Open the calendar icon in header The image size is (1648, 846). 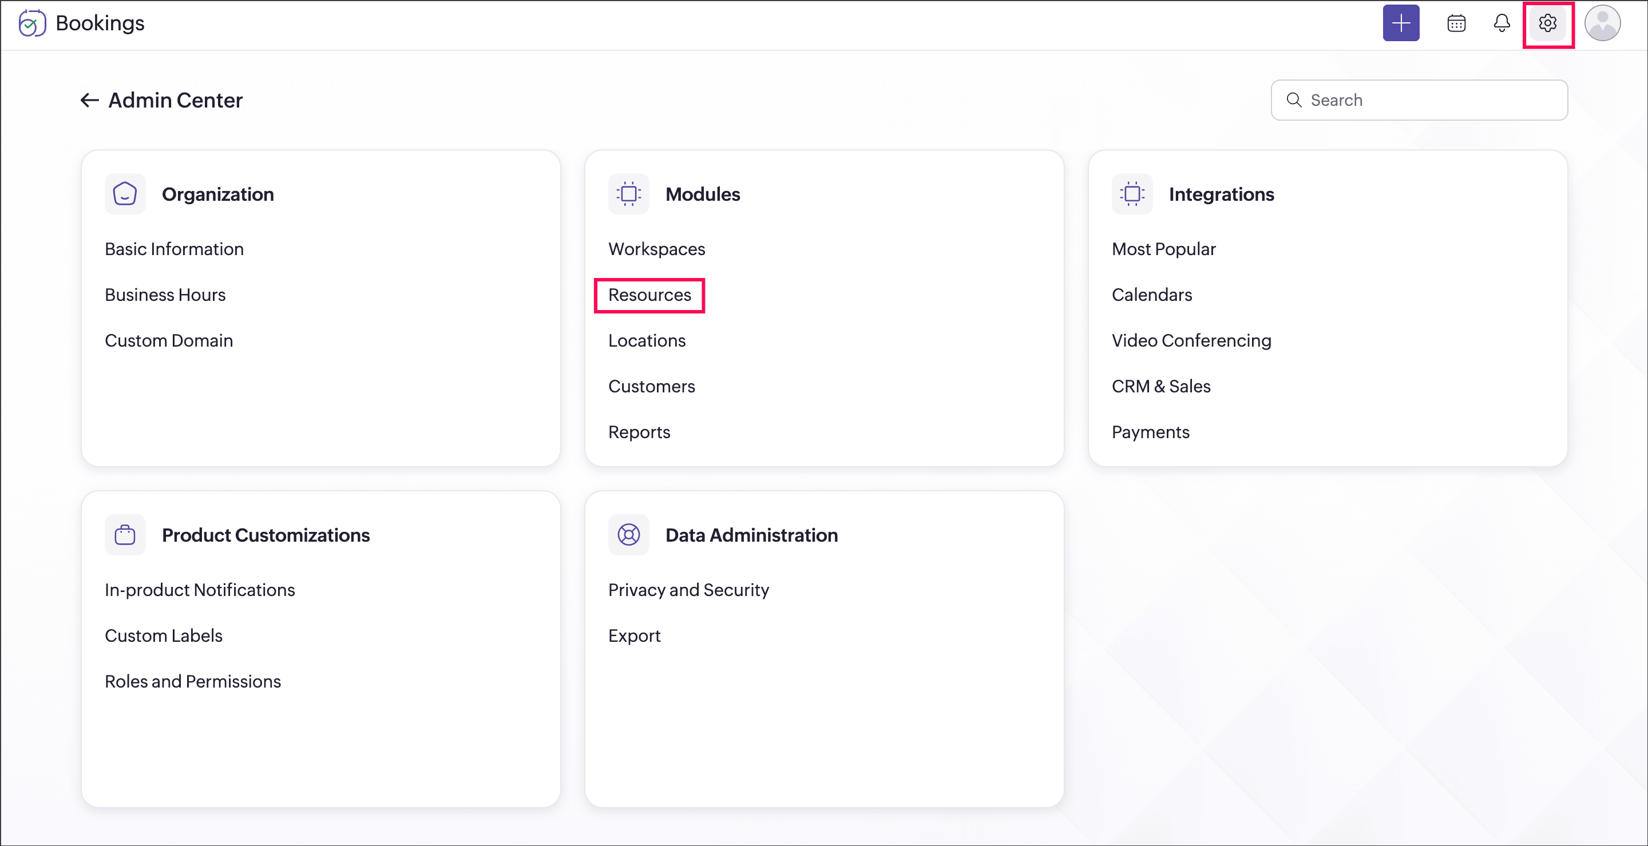1456,23
